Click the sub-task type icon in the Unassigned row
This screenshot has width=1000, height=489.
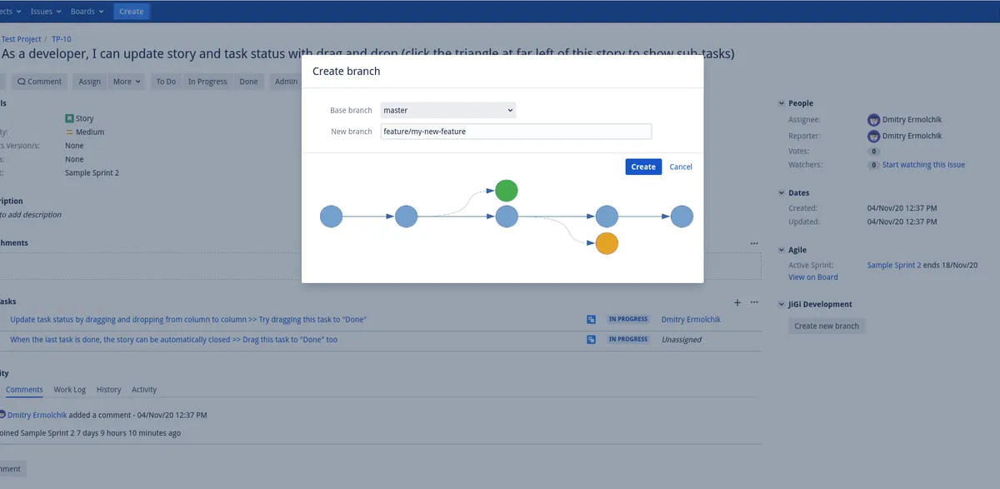591,340
